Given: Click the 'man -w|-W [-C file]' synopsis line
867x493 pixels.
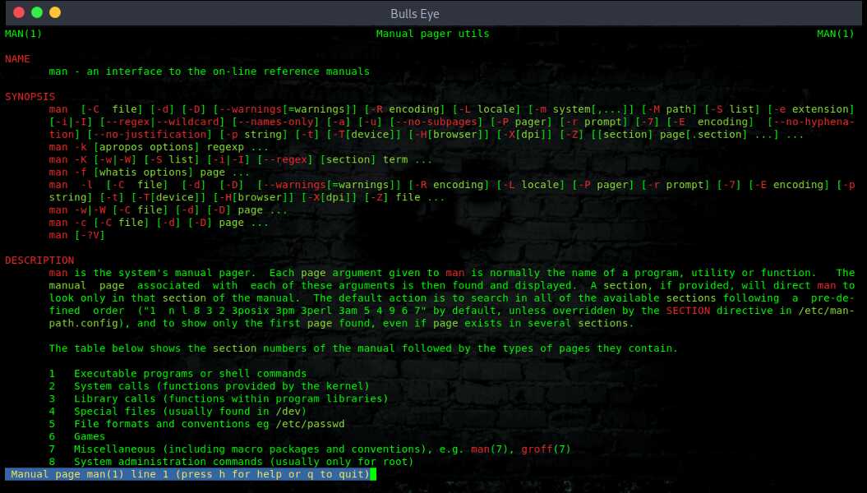Looking at the screenshot, I should coord(168,210).
